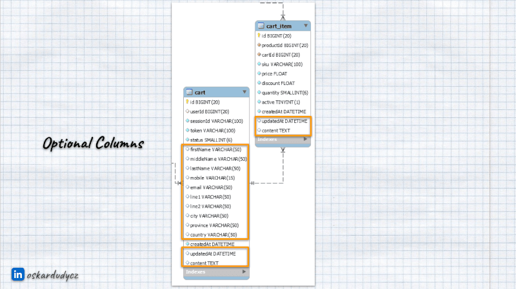Click the cart table Indexes label

tap(195, 272)
